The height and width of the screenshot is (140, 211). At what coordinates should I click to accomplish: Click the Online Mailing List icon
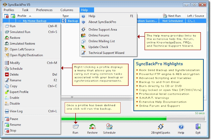(x=83, y=41)
